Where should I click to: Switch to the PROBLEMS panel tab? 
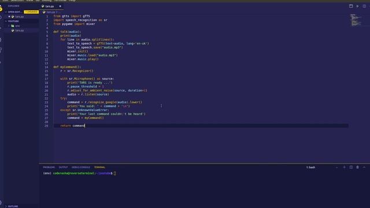pyautogui.click(x=49, y=167)
